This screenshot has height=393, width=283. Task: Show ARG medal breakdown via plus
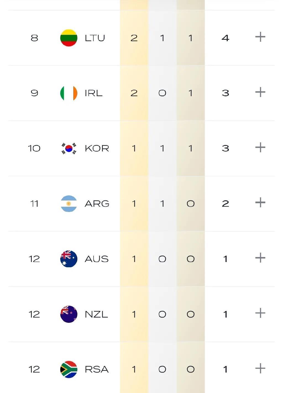tap(260, 203)
